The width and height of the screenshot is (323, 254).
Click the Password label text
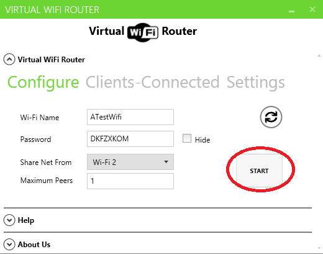(x=35, y=139)
